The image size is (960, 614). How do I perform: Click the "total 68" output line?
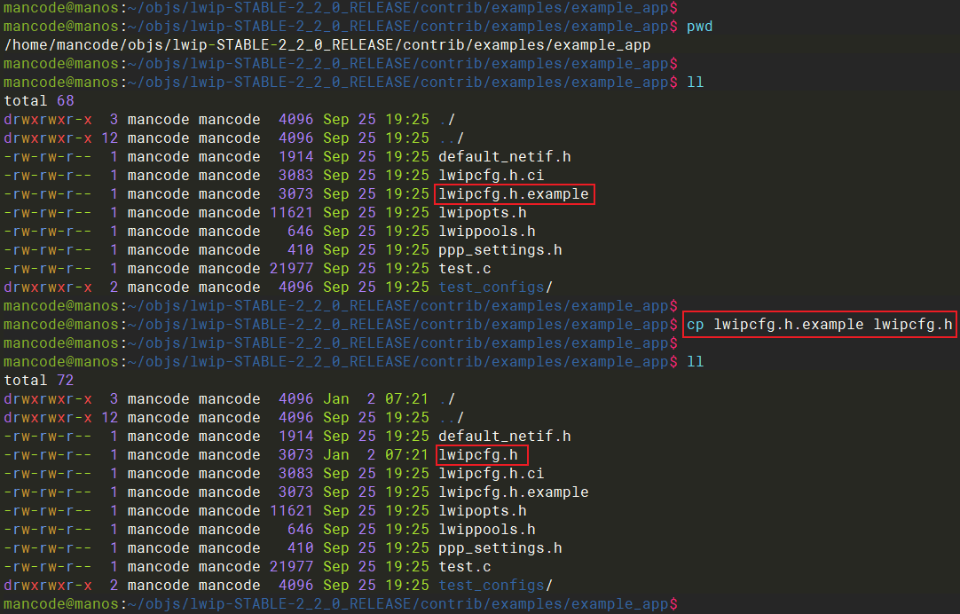pyautogui.click(x=39, y=101)
